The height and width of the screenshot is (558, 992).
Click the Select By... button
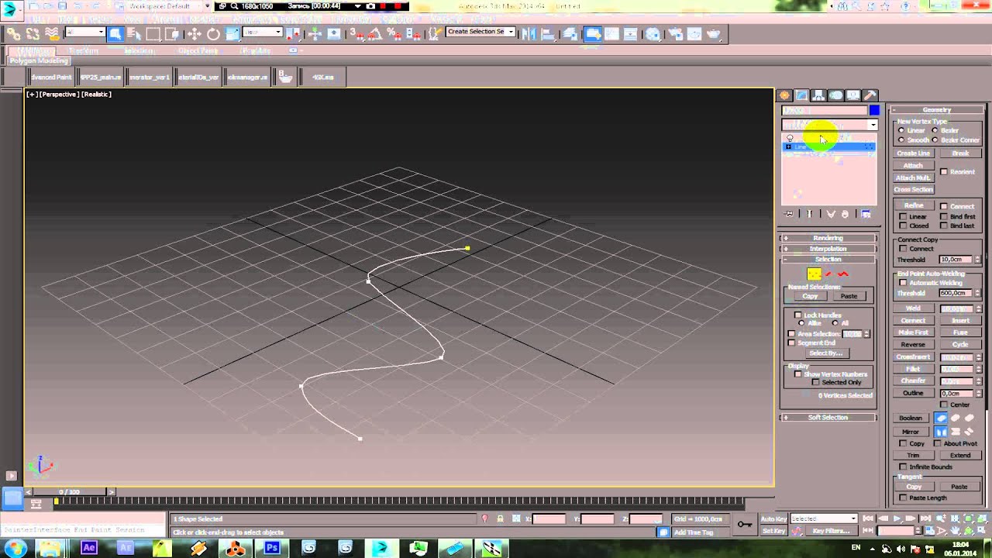[826, 353]
